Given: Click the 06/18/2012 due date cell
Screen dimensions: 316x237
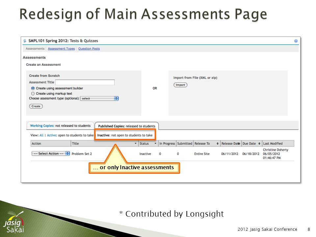Looking at the screenshot, I should pyautogui.click(x=251, y=154).
